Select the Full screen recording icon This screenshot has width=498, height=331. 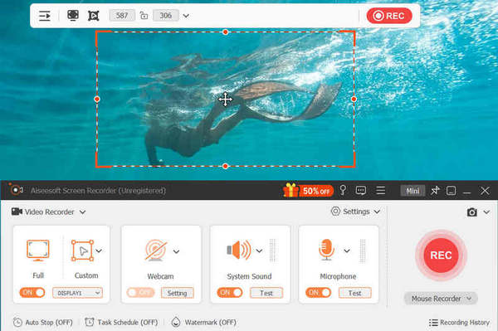point(38,251)
